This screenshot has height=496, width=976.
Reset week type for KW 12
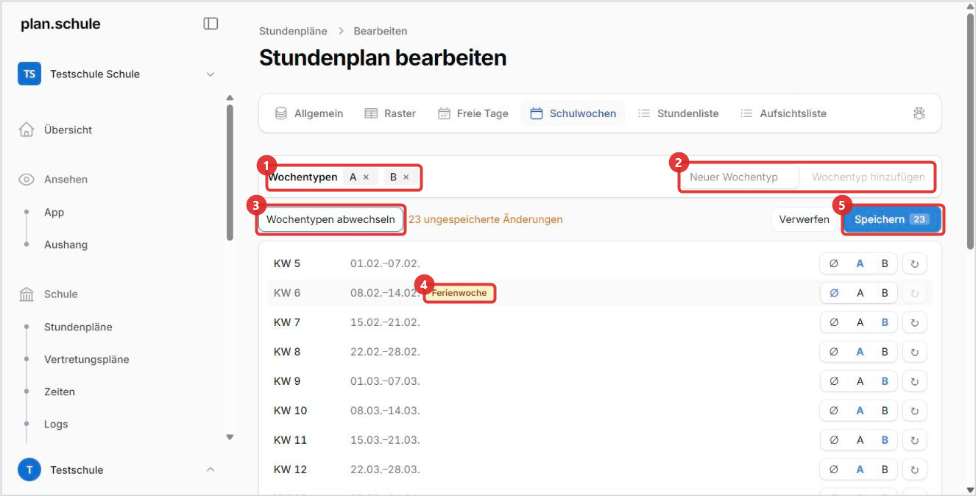(x=915, y=470)
